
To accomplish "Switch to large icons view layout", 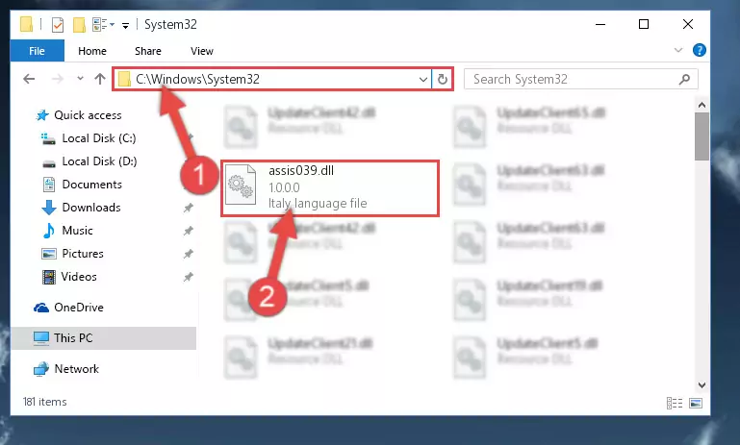I will 696,403.
